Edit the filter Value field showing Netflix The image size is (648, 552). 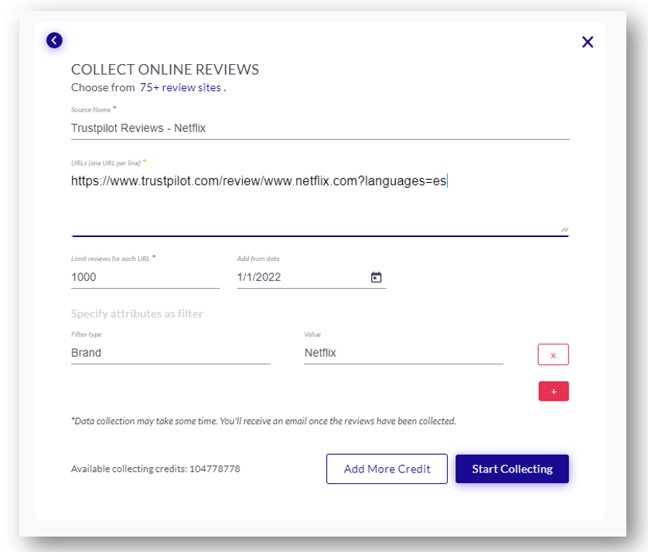coord(404,353)
